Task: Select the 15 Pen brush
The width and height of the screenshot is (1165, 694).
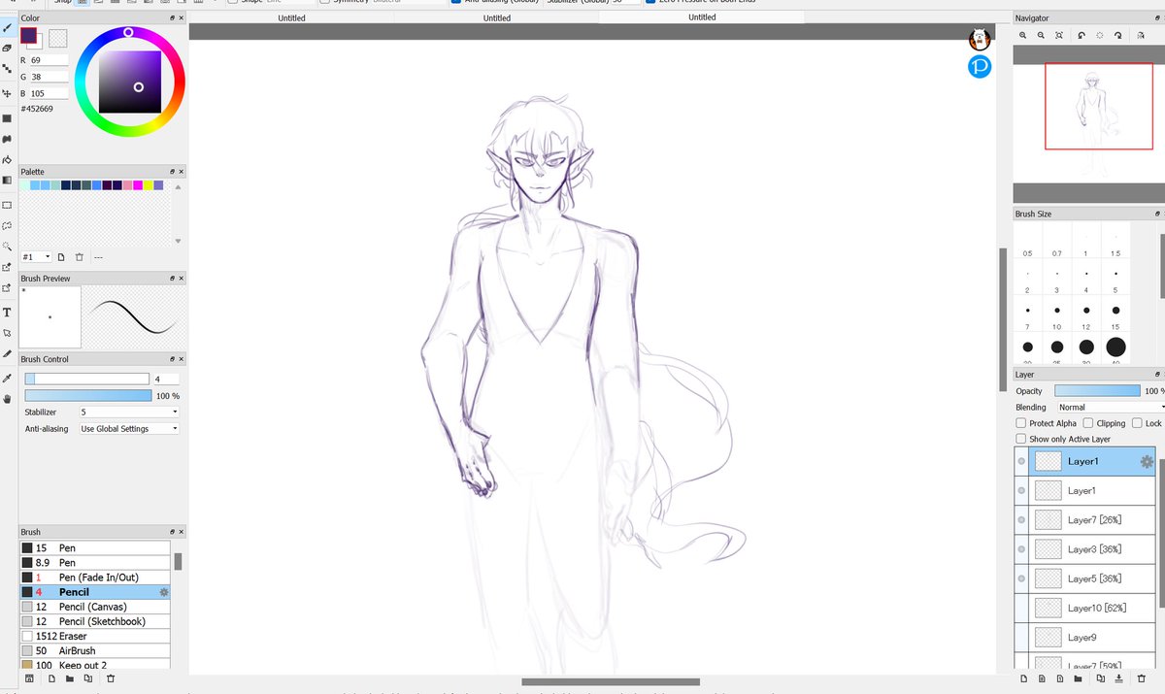Action: [95, 548]
